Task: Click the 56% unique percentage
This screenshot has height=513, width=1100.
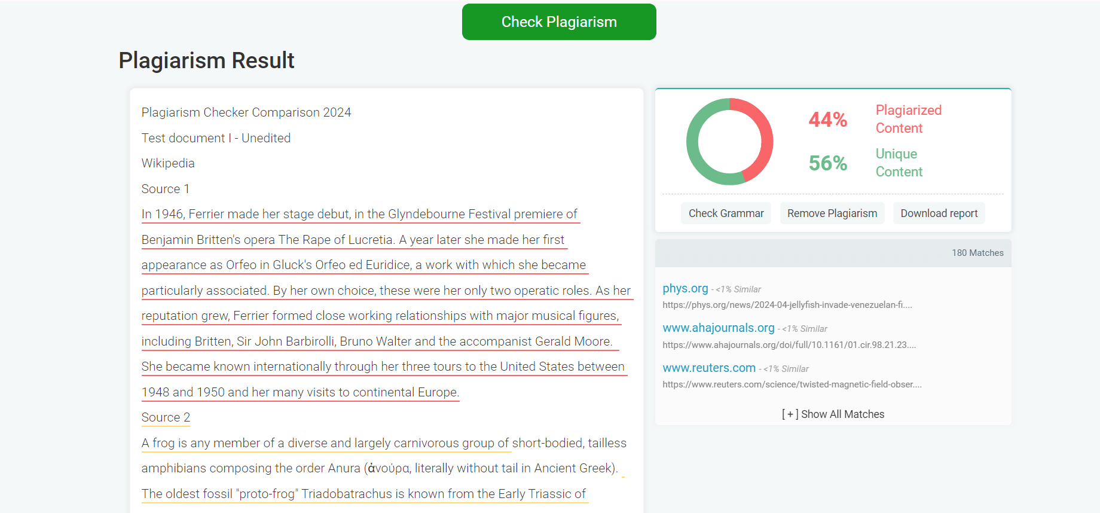Action: pyautogui.click(x=827, y=163)
